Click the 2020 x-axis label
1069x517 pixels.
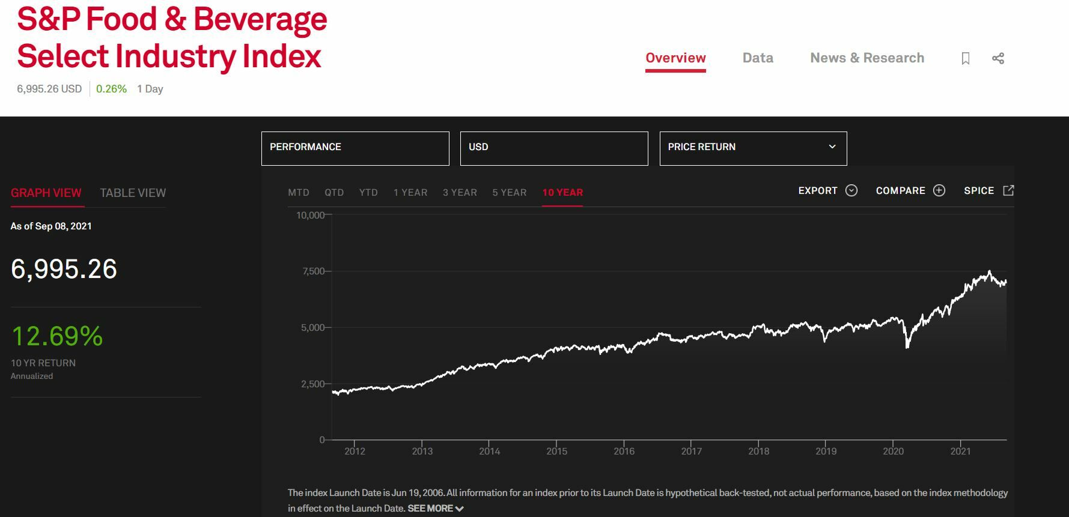pos(893,452)
